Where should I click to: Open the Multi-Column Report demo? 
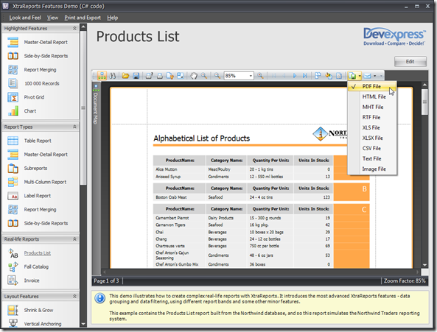[x=37, y=182]
